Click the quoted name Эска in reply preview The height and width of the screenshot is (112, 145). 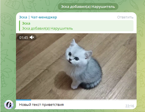pos(26,23)
